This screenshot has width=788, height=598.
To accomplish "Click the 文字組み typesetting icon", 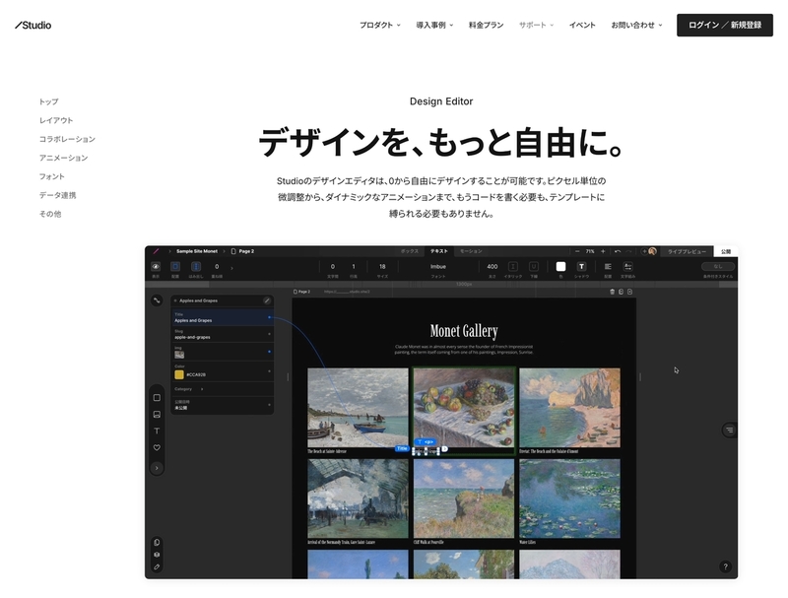I will 627,266.
